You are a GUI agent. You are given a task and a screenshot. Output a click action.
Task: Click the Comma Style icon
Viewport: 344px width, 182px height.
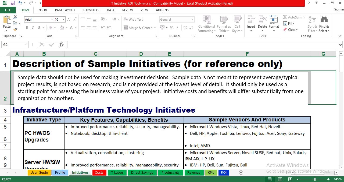coord(178,28)
